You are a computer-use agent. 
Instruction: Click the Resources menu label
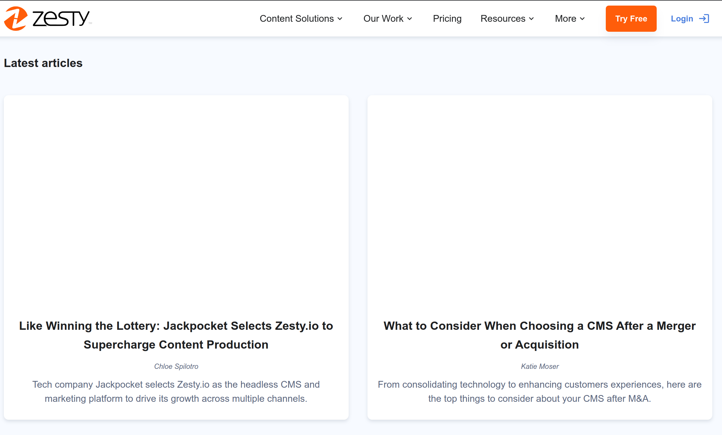[x=503, y=18]
